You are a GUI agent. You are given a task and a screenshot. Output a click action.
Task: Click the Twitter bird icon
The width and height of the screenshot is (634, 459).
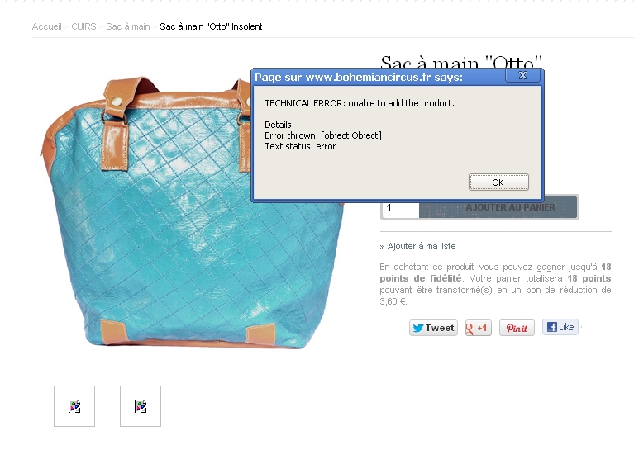418,328
